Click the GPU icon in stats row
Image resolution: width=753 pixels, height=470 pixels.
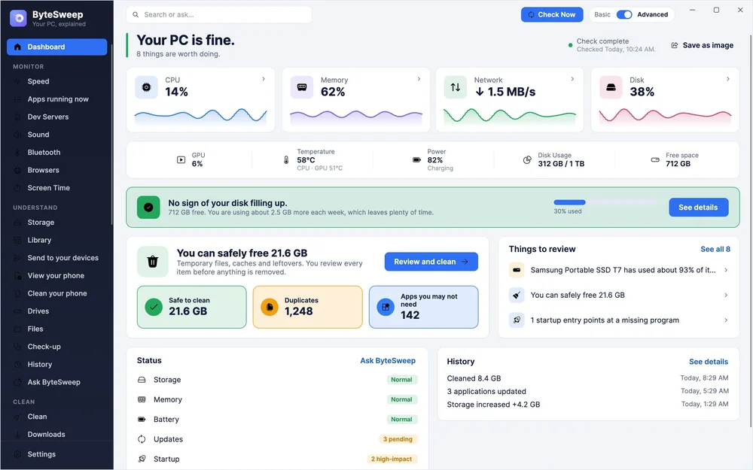(x=181, y=159)
